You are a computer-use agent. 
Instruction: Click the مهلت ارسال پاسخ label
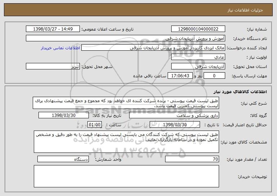249,76
